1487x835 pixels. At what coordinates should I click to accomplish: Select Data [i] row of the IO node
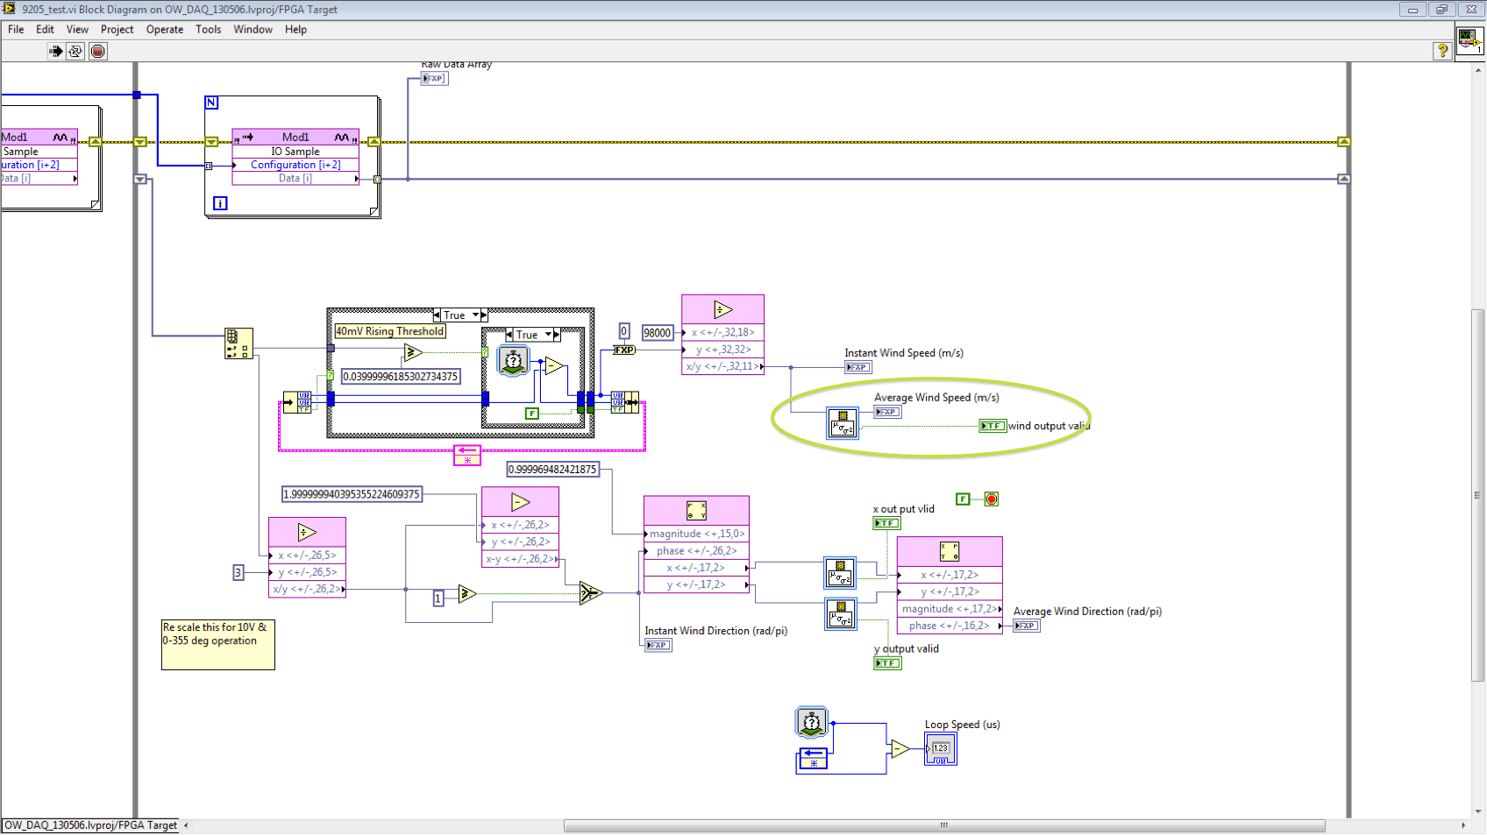coord(295,178)
